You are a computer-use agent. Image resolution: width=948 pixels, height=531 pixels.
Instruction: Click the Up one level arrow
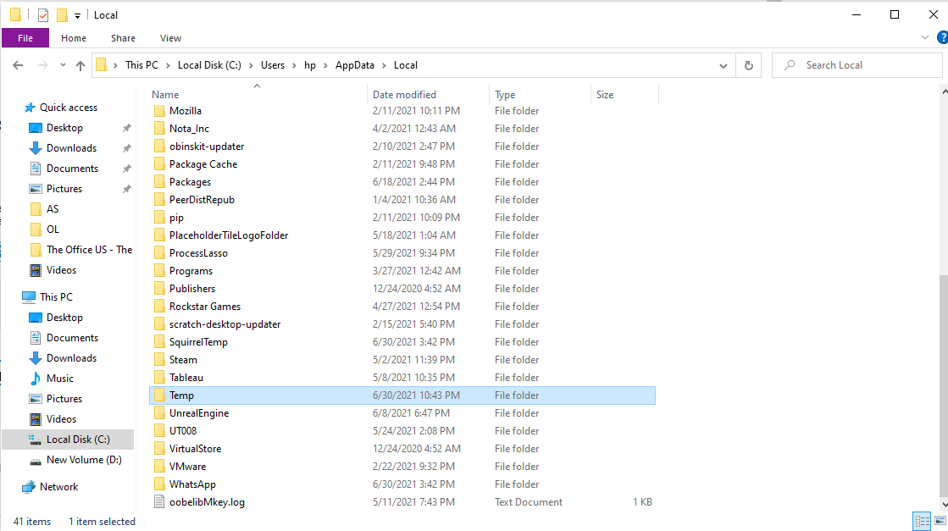tap(80, 65)
